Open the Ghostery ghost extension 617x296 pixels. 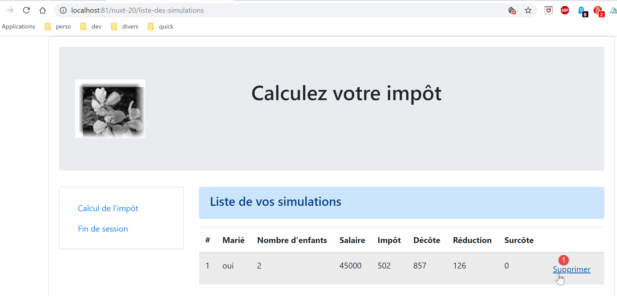point(582,11)
